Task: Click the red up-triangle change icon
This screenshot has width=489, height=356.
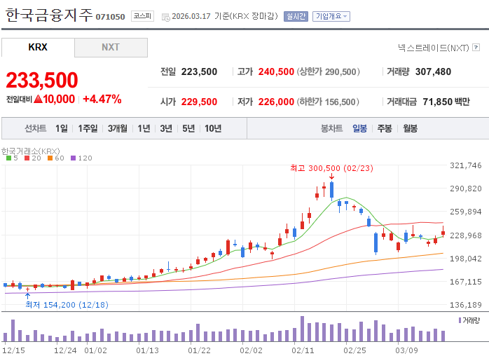Action: (38, 100)
